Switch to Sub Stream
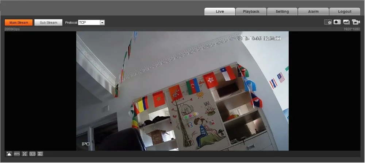Image resolution: width=365 pixels, height=163 pixels. click(x=49, y=23)
